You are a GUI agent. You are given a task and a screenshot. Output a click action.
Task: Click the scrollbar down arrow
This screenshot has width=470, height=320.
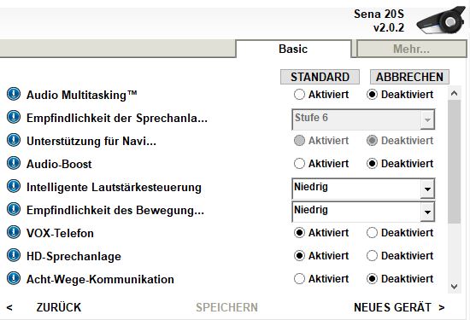pyautogui.click(x=454, y=287)
